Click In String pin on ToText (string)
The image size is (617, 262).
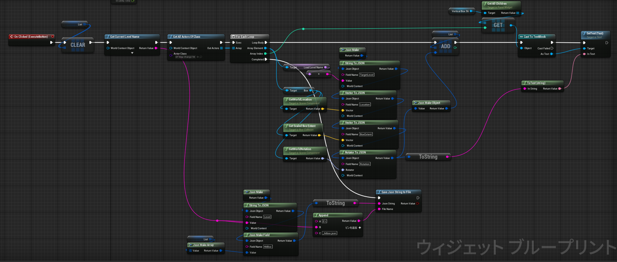(x=525, y=89)
